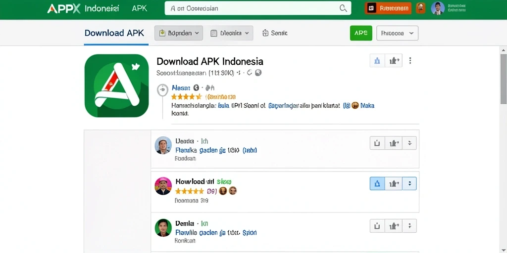Expand options arrow in highlighted row
The image size is (507, 253).
(409, 184)
